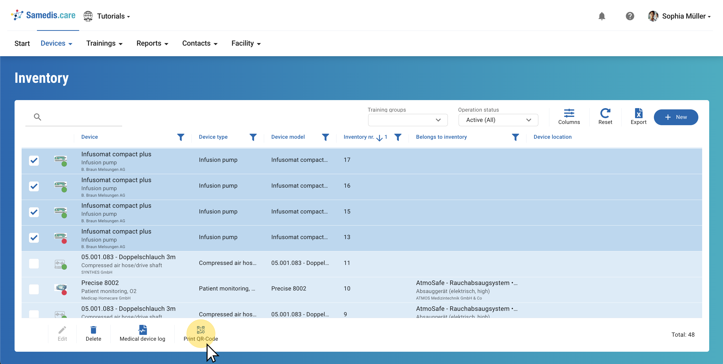Open the Medical device log
Viewport: 723px width, 364px height.
pos(142,333)
